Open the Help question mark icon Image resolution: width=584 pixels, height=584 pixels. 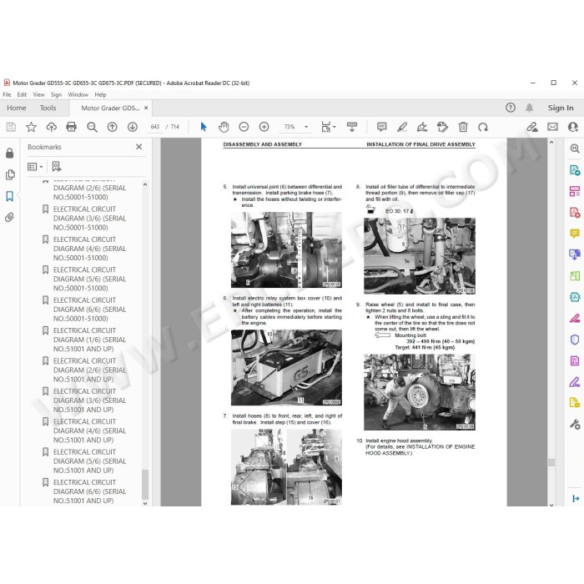click(x=511, y=108)
